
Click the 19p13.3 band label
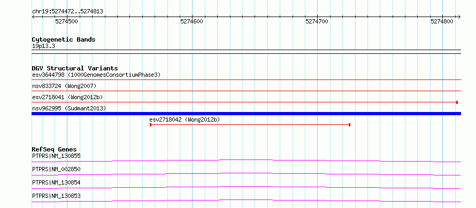click(x=43, y=46)
